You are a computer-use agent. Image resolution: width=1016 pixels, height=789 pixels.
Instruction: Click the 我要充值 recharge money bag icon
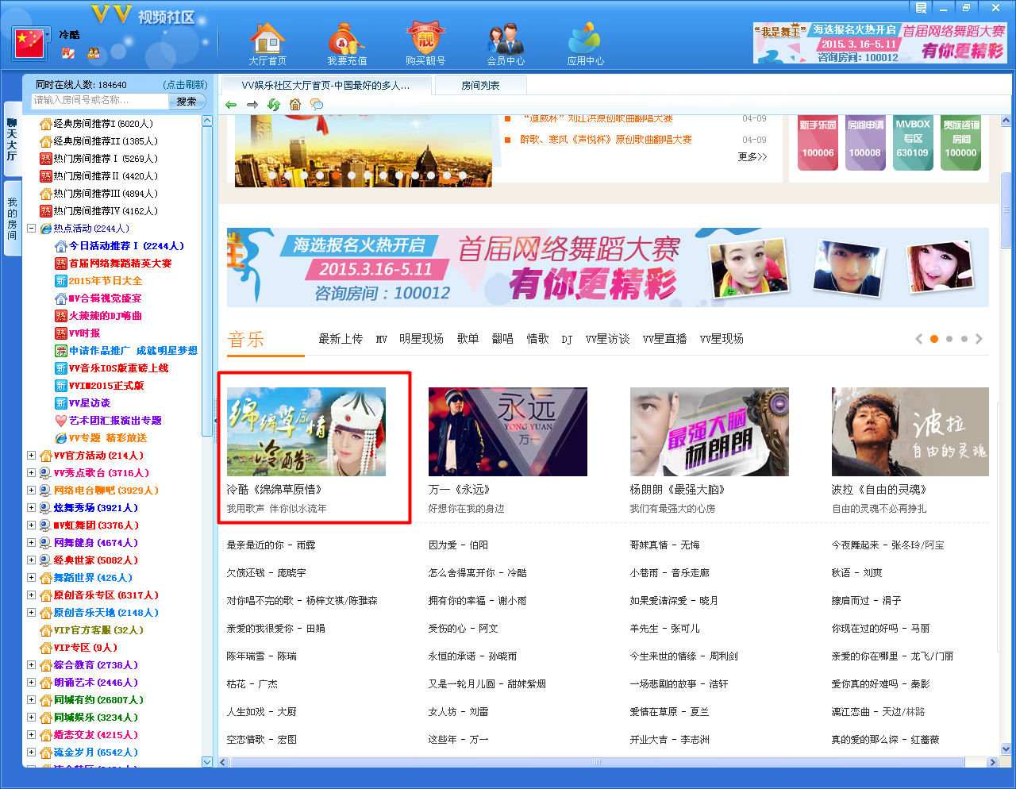347,43
